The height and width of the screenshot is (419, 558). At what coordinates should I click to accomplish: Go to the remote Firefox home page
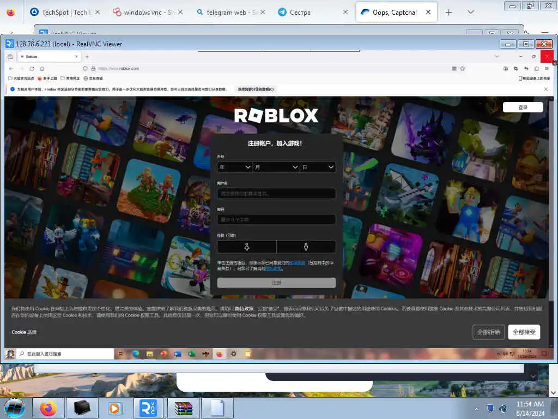42,68
